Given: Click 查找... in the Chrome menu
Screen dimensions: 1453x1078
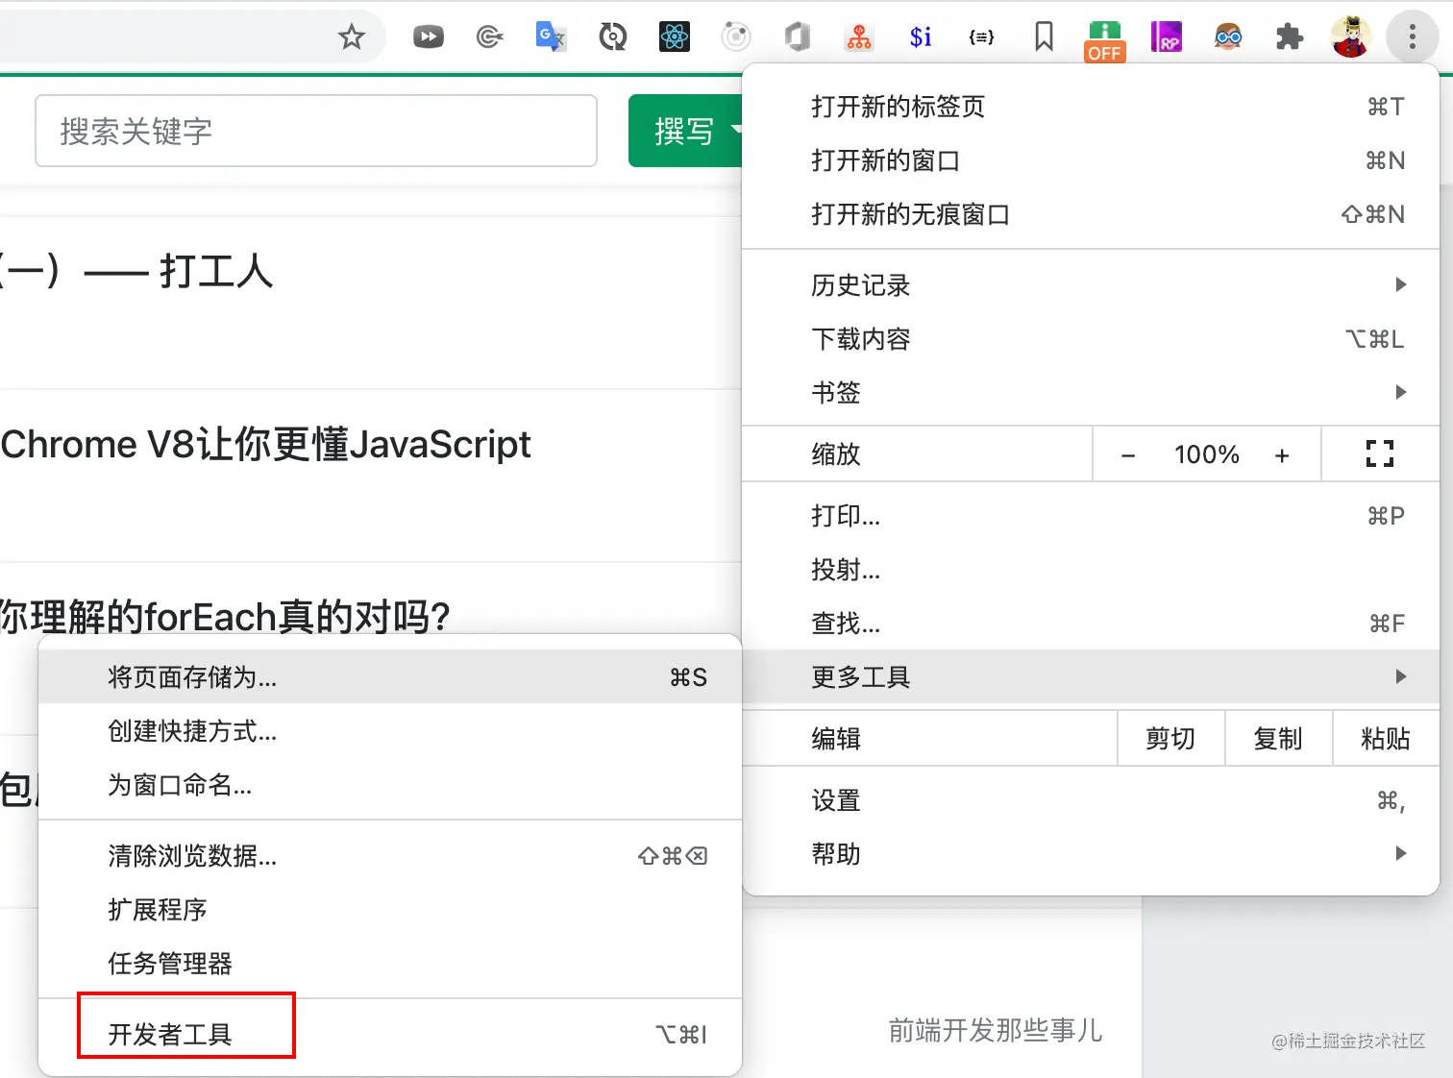Looking at the screenshot, I should pyautogui.click(x=1091, y=624).
